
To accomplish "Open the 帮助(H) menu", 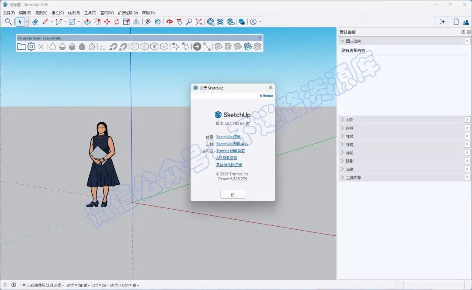I will [148, 13].
